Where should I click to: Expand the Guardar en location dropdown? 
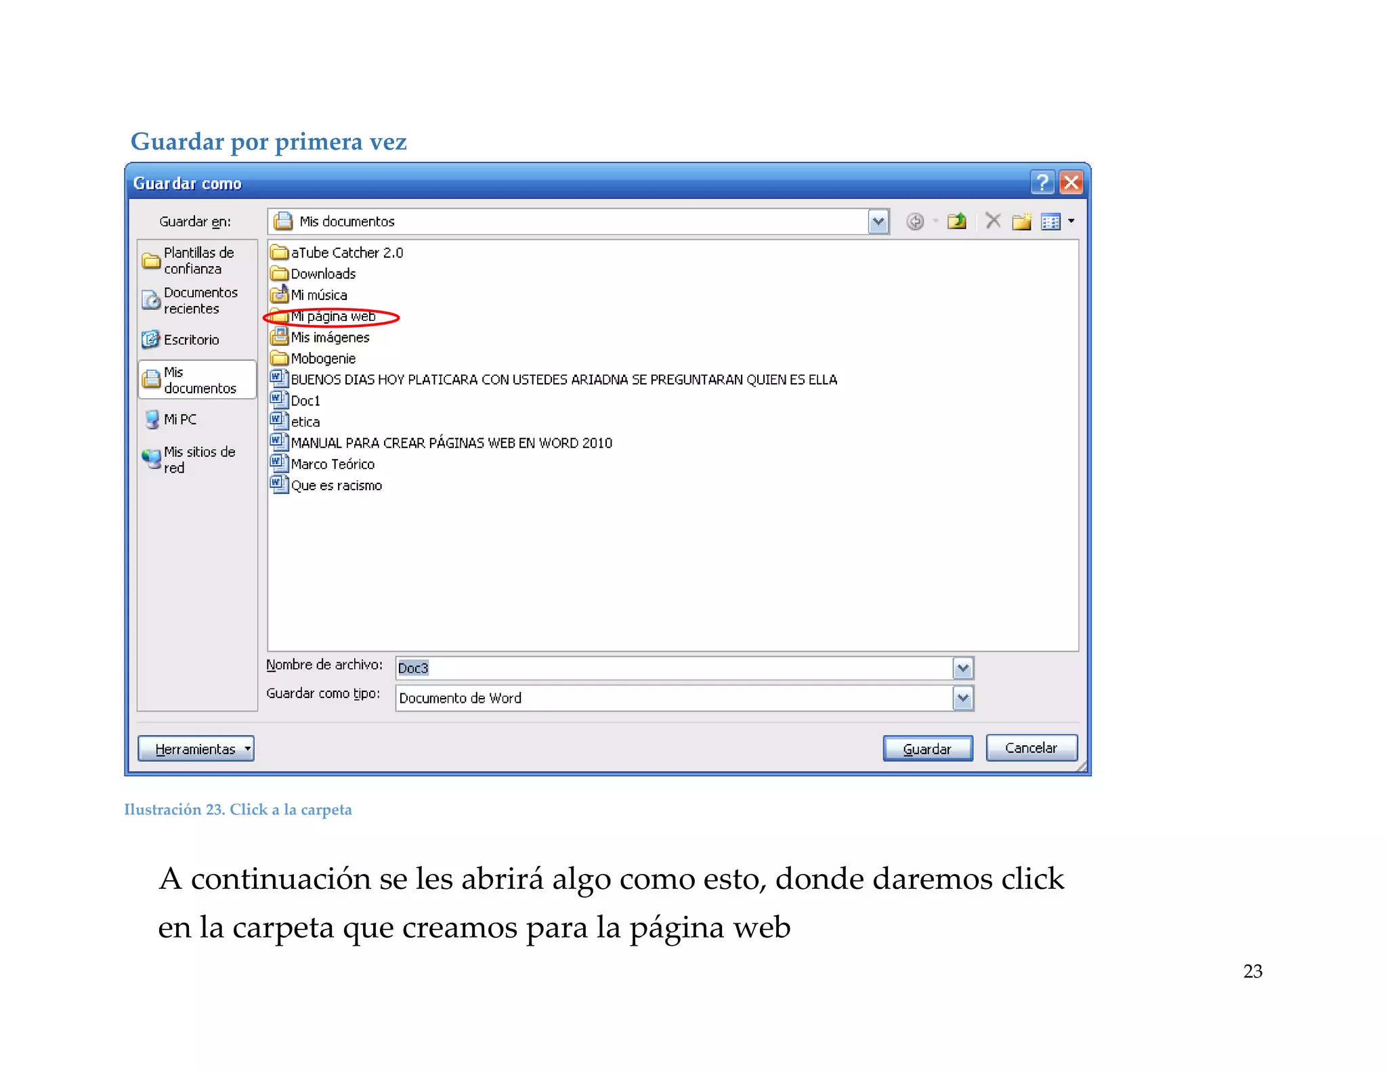[878, 221]
